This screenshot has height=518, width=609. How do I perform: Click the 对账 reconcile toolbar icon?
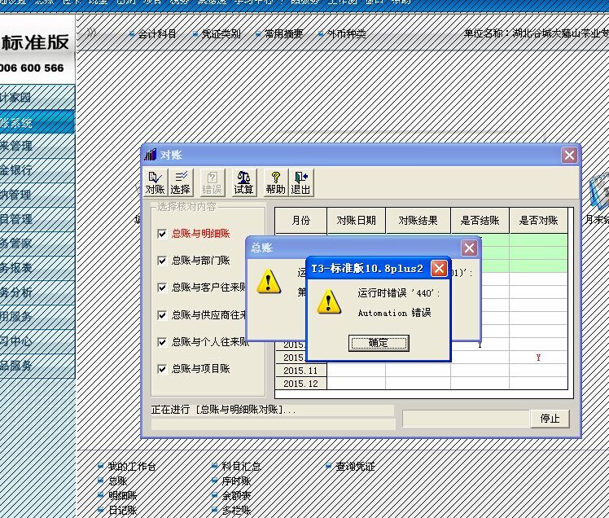point(156,182)
